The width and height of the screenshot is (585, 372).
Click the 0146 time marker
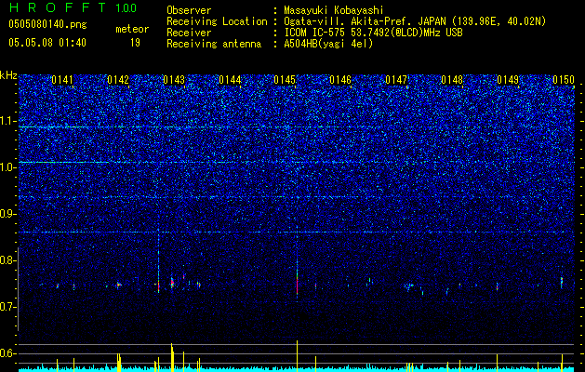click(x=340, y=80)
